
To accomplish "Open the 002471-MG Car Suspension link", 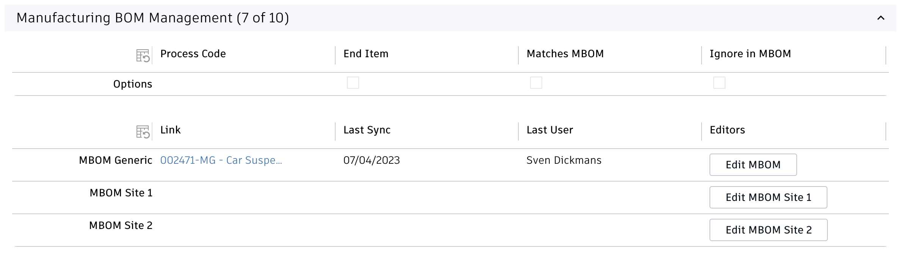I will coord(221,160).
